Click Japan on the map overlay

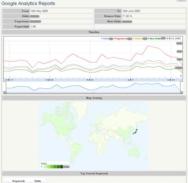tap(135, 132)
